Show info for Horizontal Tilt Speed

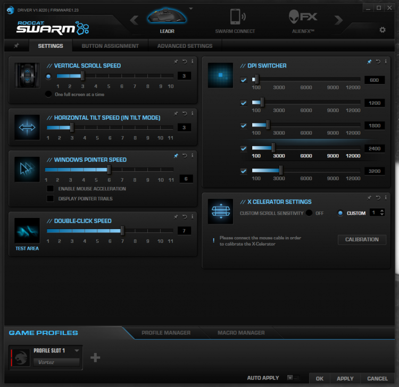pyautogui.click(x=193, y=113)
